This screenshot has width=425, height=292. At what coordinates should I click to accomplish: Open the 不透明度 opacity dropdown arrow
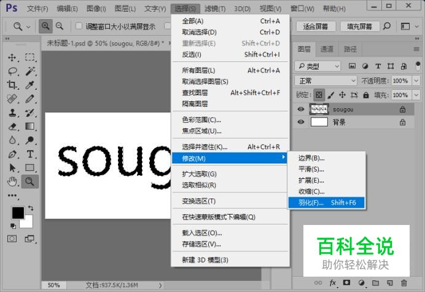coord(416,81)
